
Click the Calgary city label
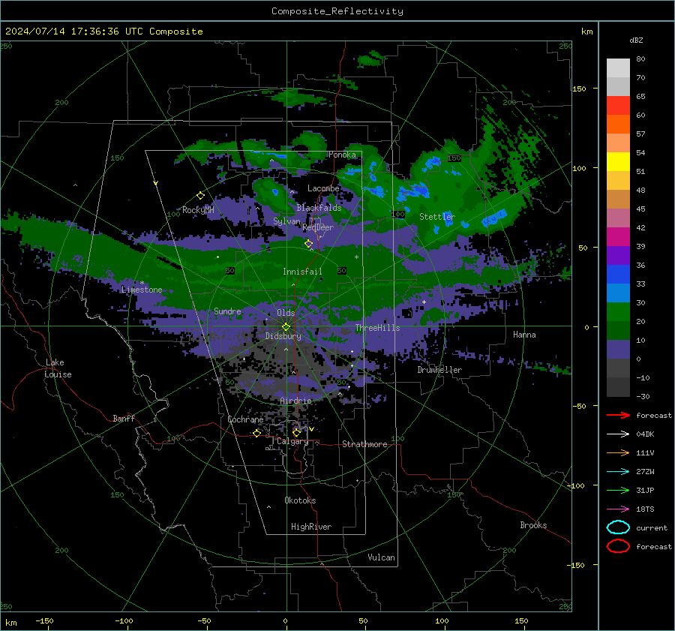(x=292, y=441)
